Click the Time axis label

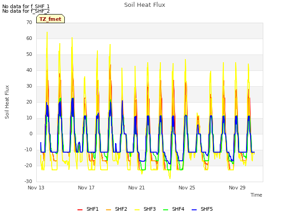coord(256,195)
